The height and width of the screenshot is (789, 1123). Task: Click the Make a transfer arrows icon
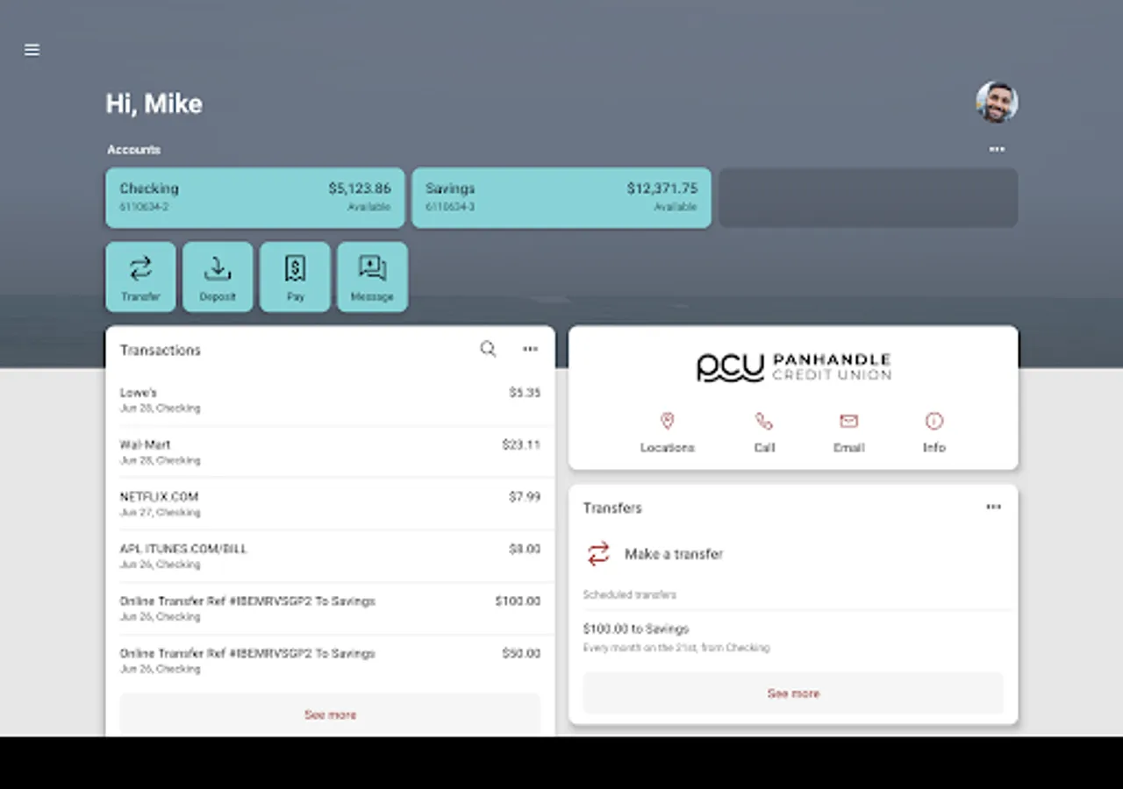(598, 554)
